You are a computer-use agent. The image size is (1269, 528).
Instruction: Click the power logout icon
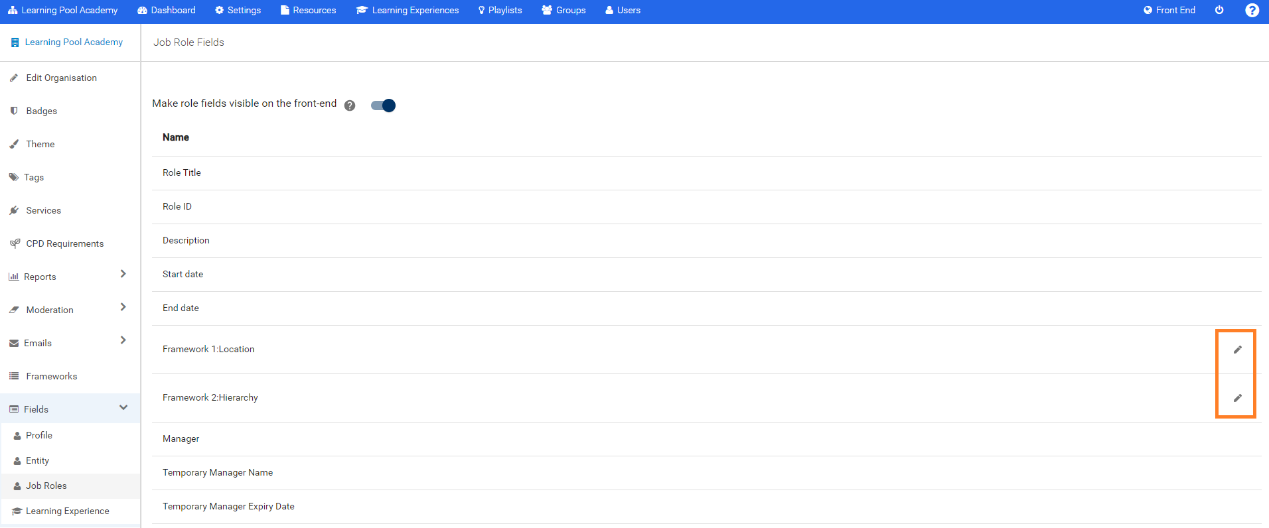(1219, 10)
